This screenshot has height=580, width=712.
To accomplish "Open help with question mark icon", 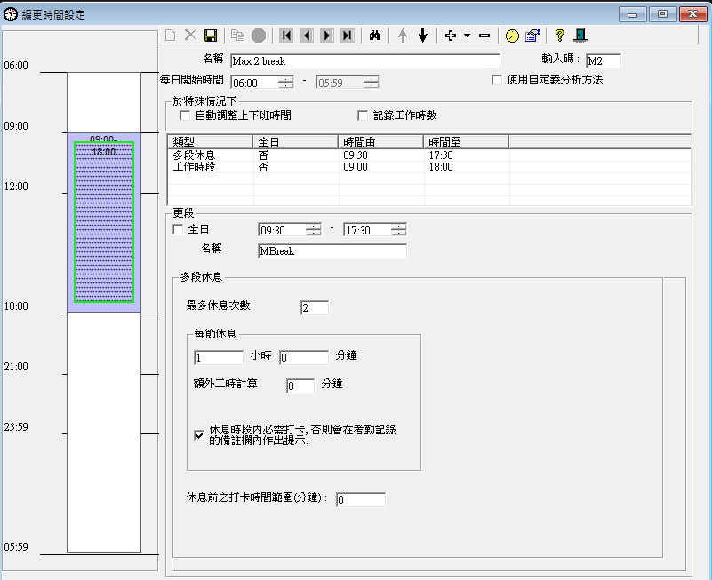I will point(560,36).
